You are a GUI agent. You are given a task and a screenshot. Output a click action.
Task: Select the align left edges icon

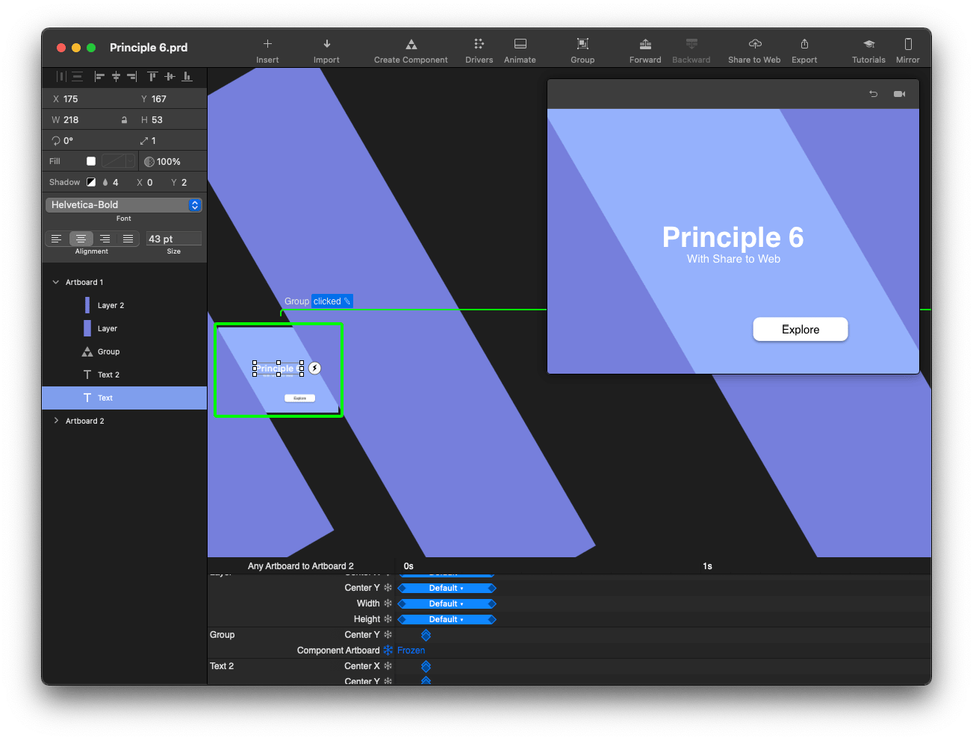click(99, 76)
